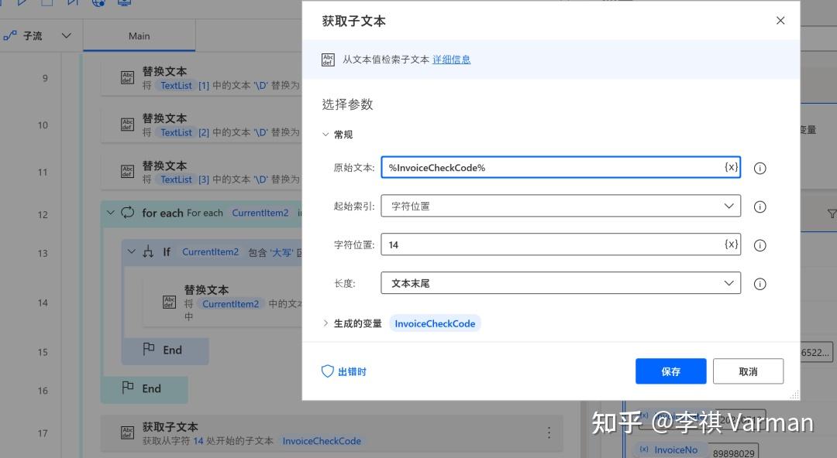Open the desktop recorder icon
The height and width of the screenshot is (458, 837).
(124, 3)
